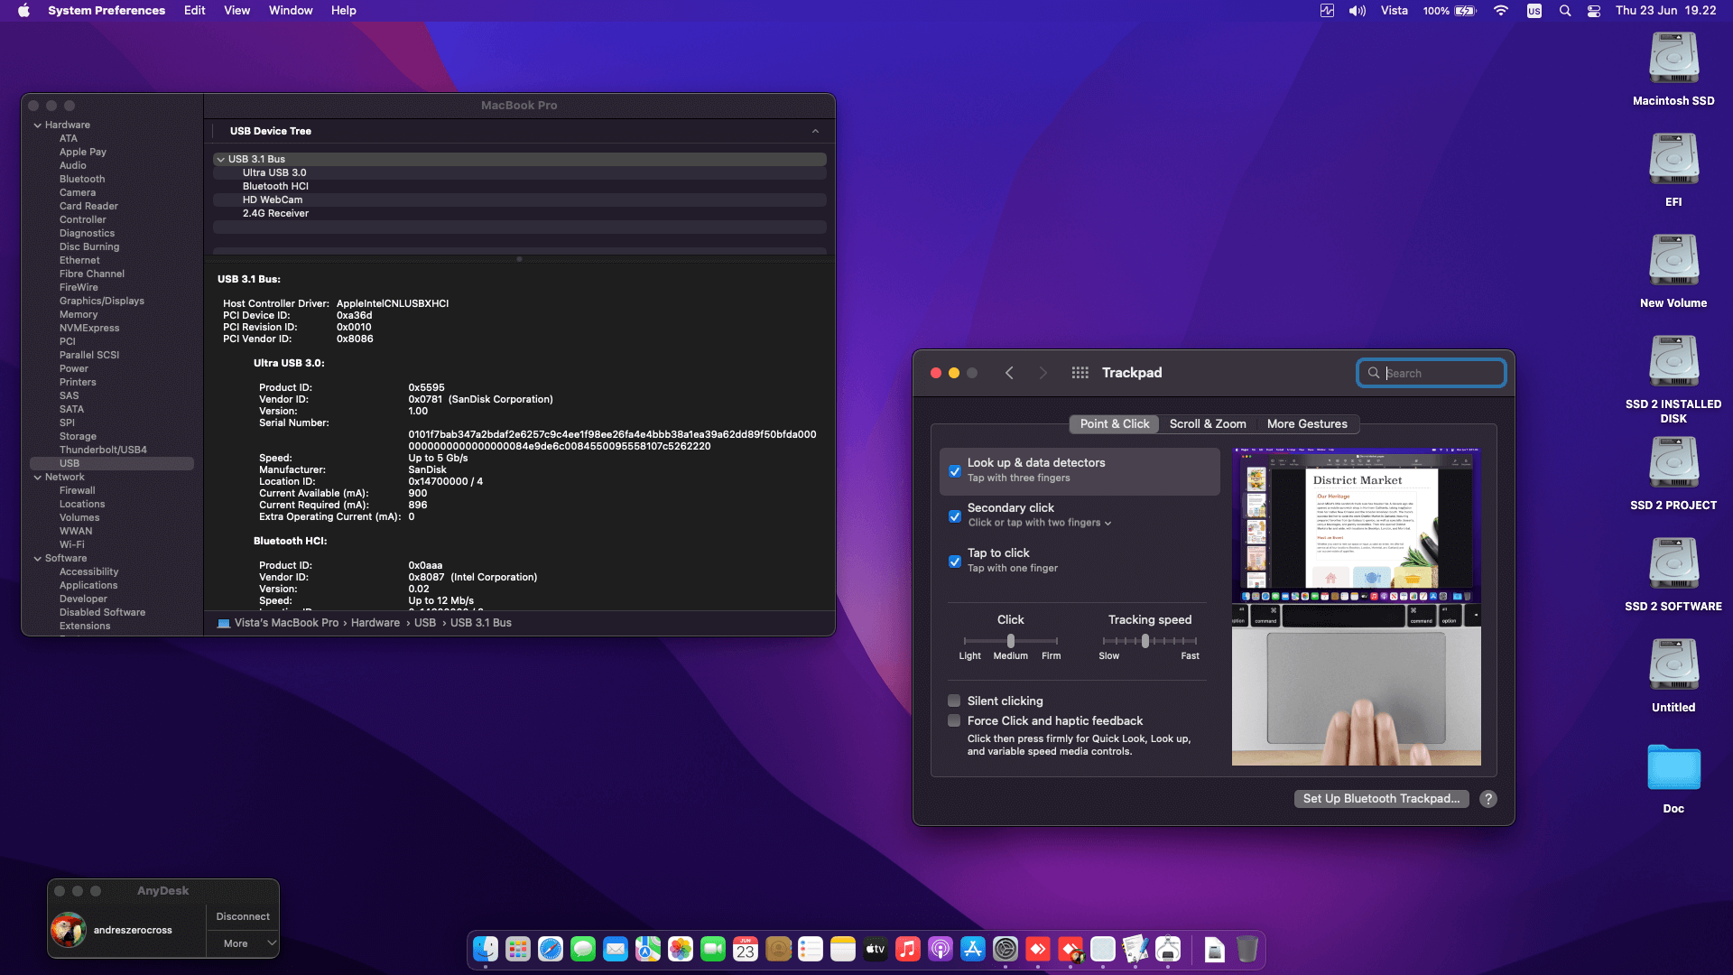The image size is (1733, 975).
Task: Toggle Secondary click checkbox
Action: [955, 516]
